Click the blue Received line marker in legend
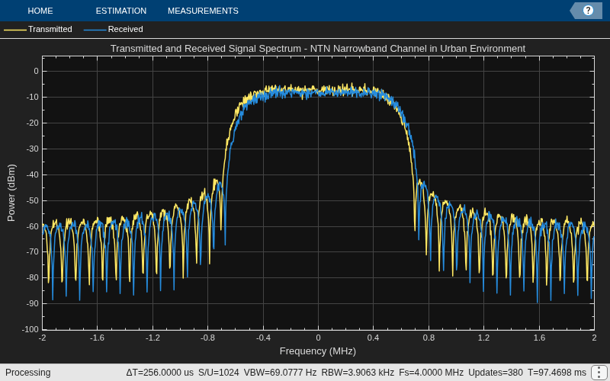 95,30
